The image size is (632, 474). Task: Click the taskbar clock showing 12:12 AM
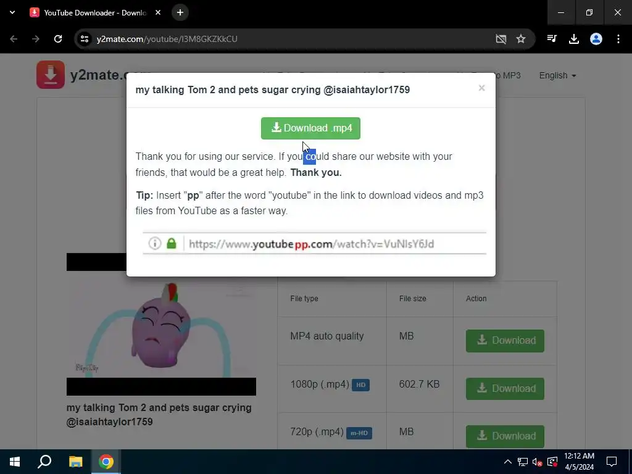(579, 462)
